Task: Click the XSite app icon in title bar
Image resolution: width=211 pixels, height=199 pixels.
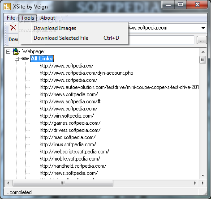Action: pyautogui.click(x=7, y=6)
